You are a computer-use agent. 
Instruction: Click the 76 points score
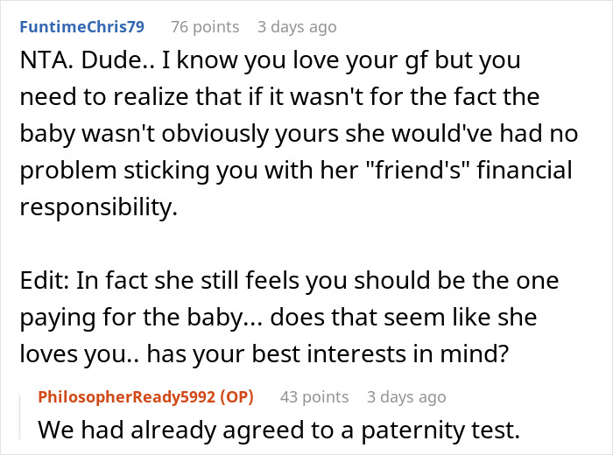204,27
